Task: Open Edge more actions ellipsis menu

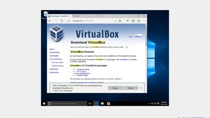Action: [144, 21]
